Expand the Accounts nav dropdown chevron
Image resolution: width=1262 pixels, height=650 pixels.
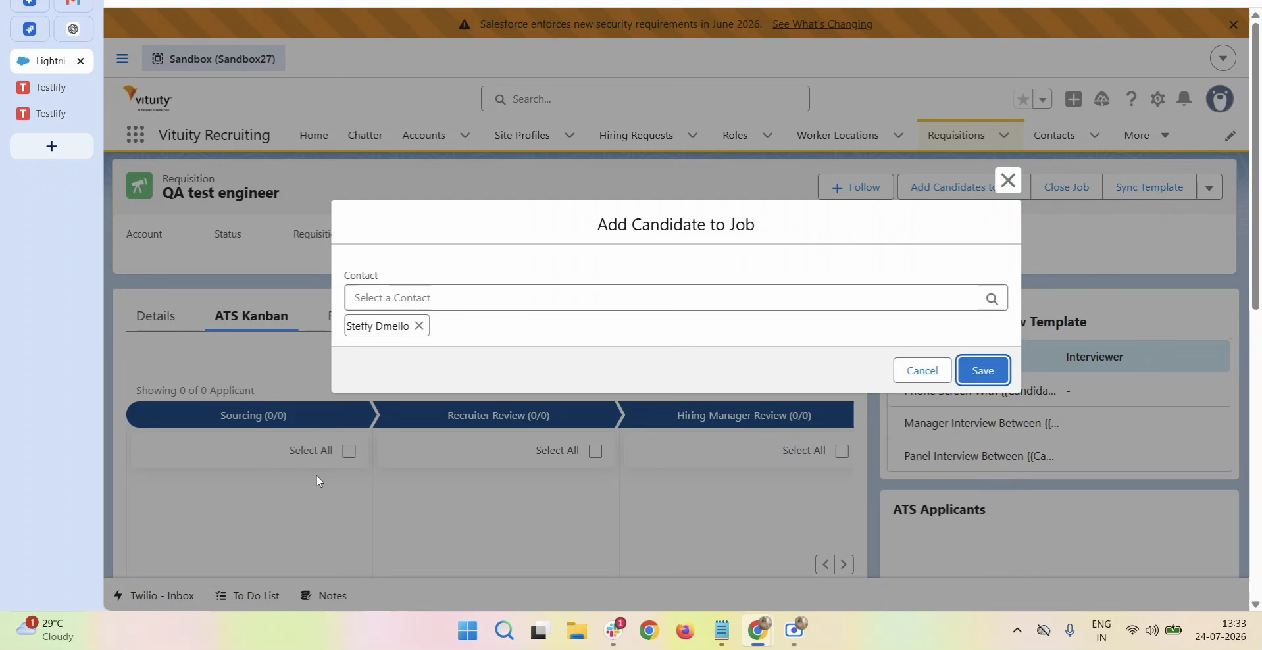click(x=465, y=136)
